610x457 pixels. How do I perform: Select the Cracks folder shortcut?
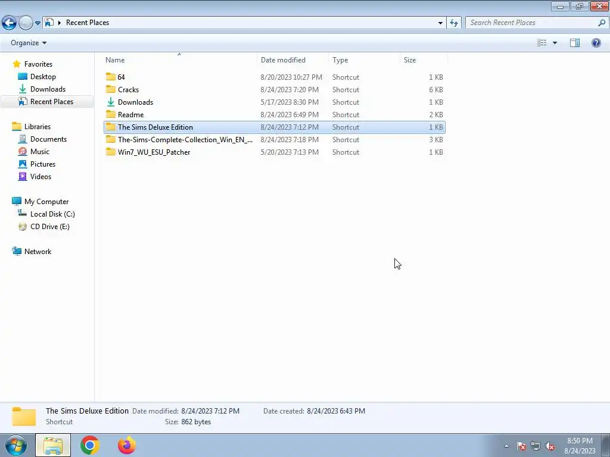tap(274, 90)
